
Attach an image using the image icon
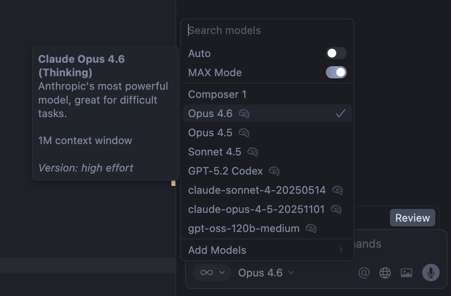(x=407, y=272)
